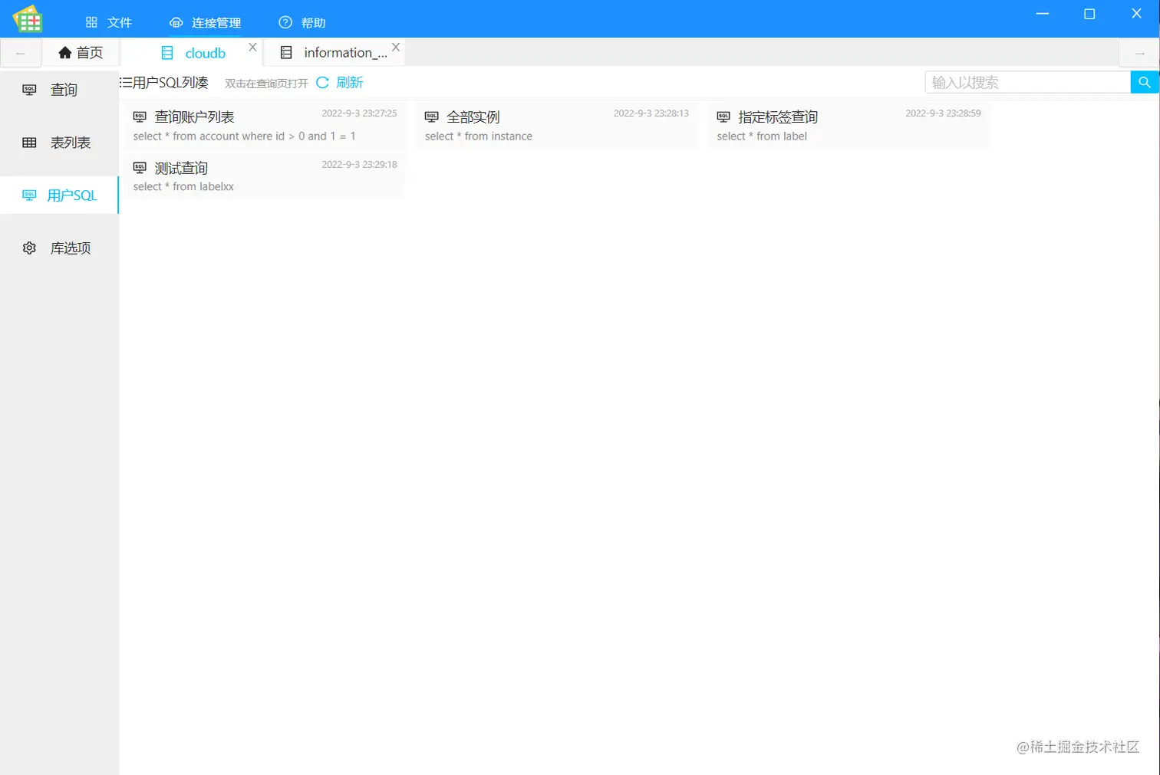Click the help question mark icon
Image resolution: width=1160 pixels, height=775 pixels.
pyautogui.click(x=285, y=22)
